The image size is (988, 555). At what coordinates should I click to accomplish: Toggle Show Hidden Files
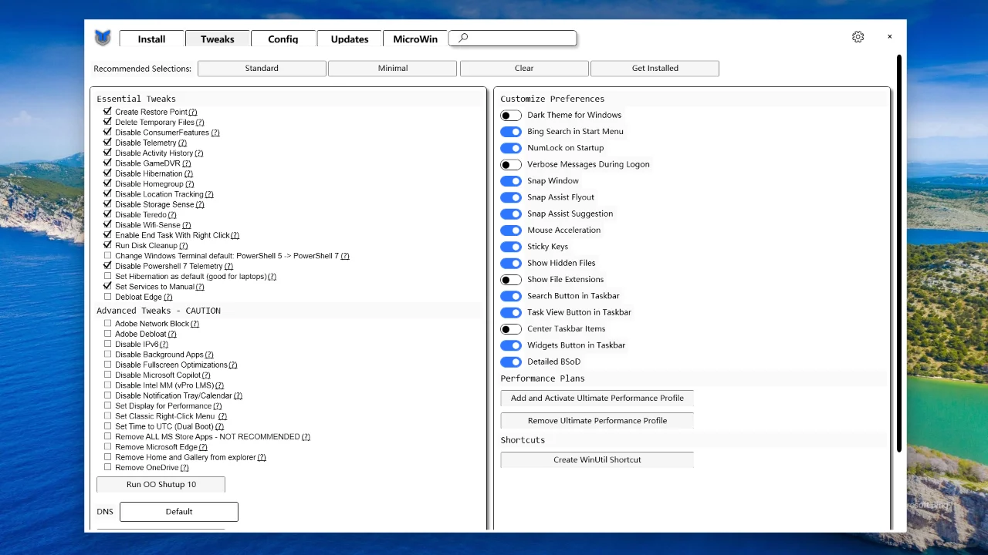pyautogui.click(x=511, y=264)
